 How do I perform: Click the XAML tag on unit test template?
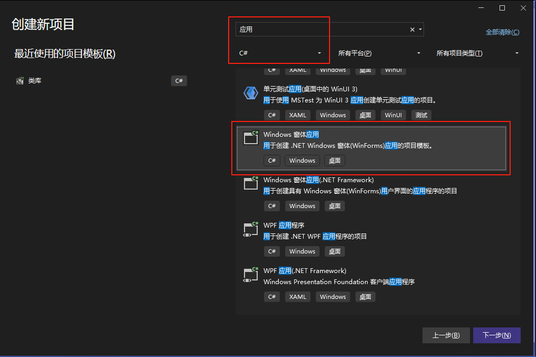[298, 115]
